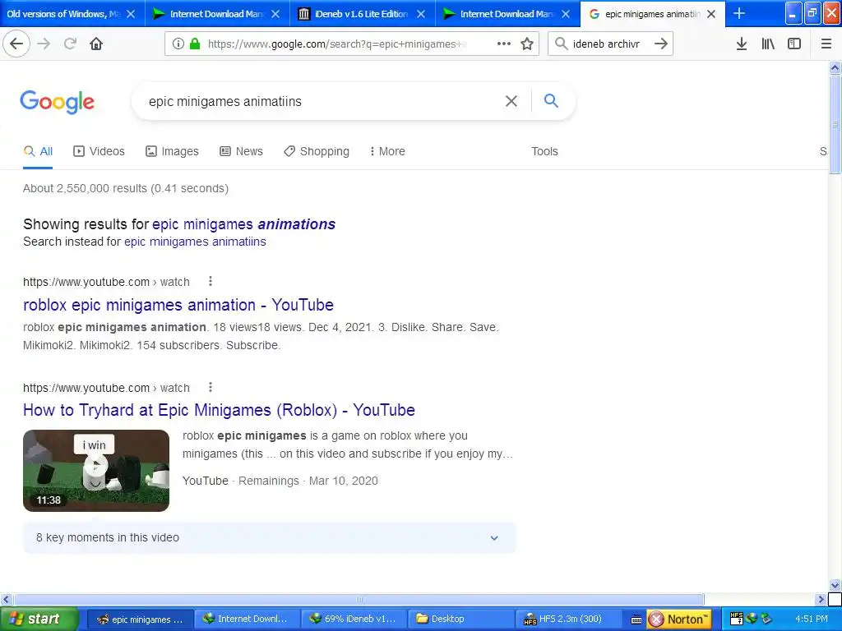Switch to epic minigames taskbar button
The image size is (842, 631).
tap(138, 619)
